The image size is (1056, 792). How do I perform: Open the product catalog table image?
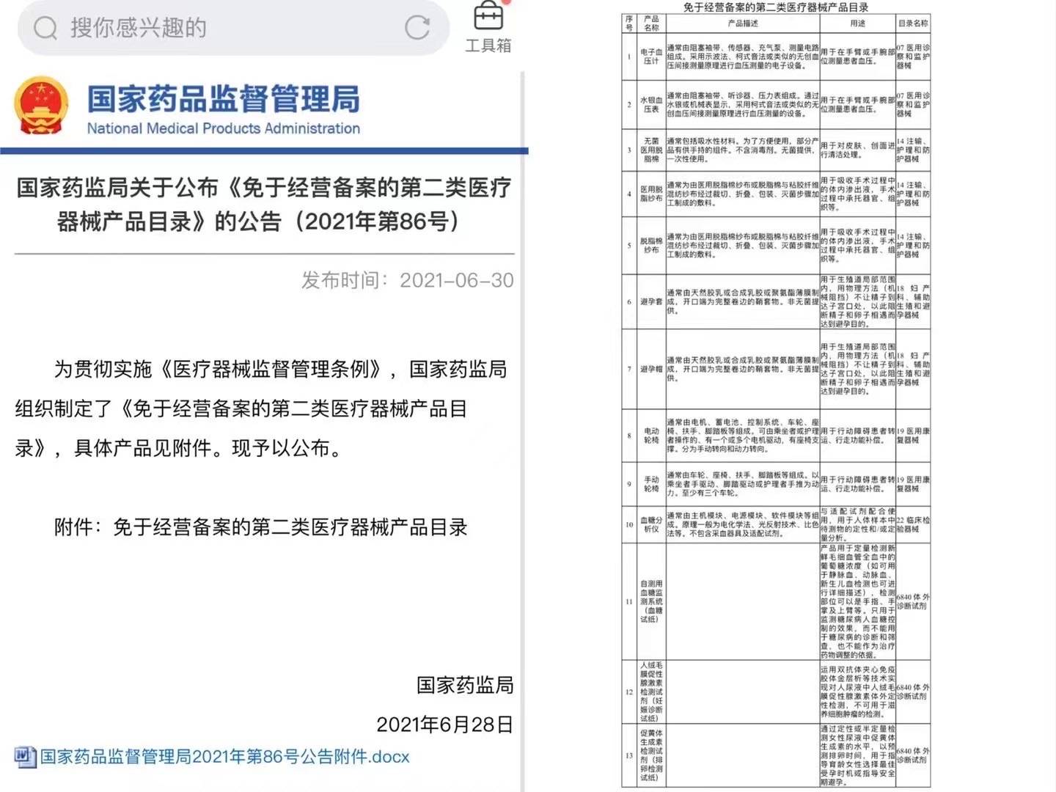(x=776, y=396)
